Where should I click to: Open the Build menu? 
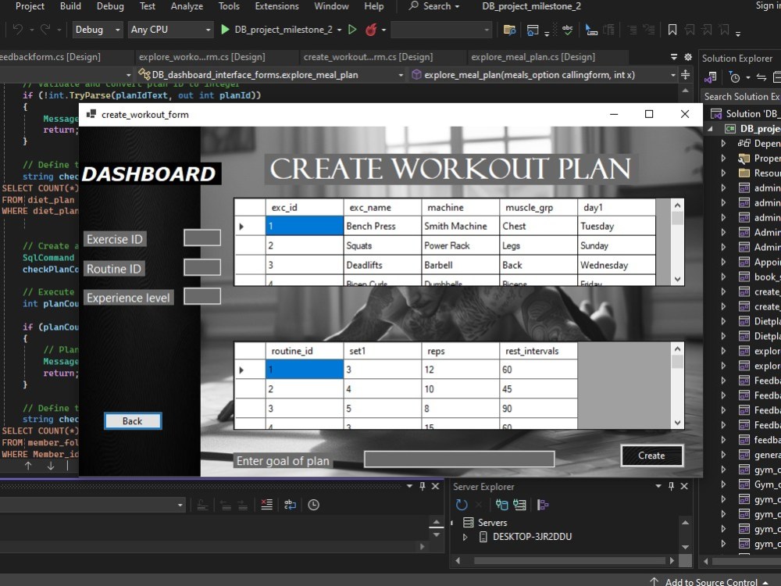(x=70, y=6)
